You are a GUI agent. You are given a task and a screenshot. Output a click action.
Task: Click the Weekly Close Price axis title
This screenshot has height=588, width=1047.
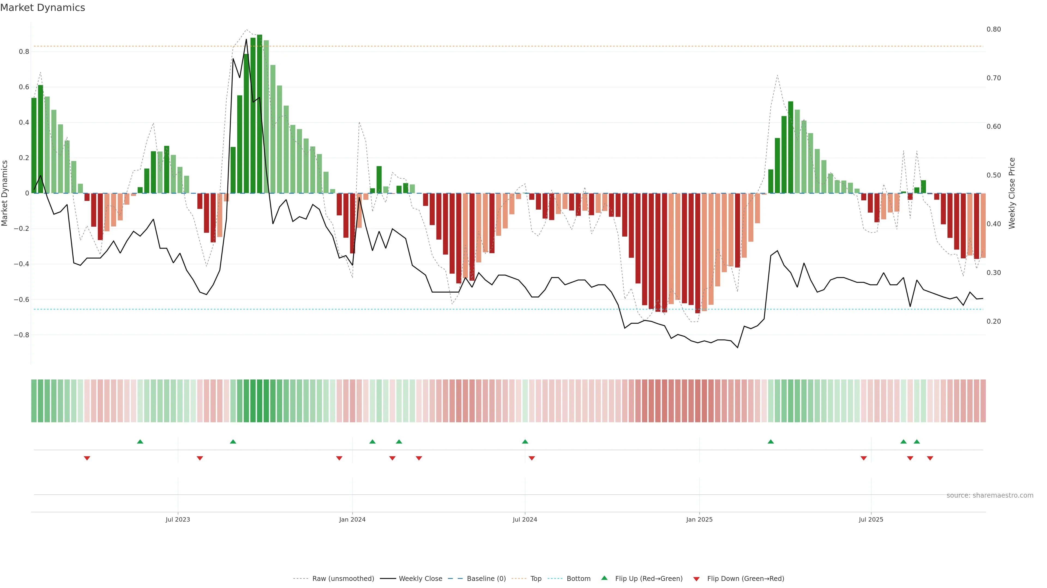[1012, 193]
